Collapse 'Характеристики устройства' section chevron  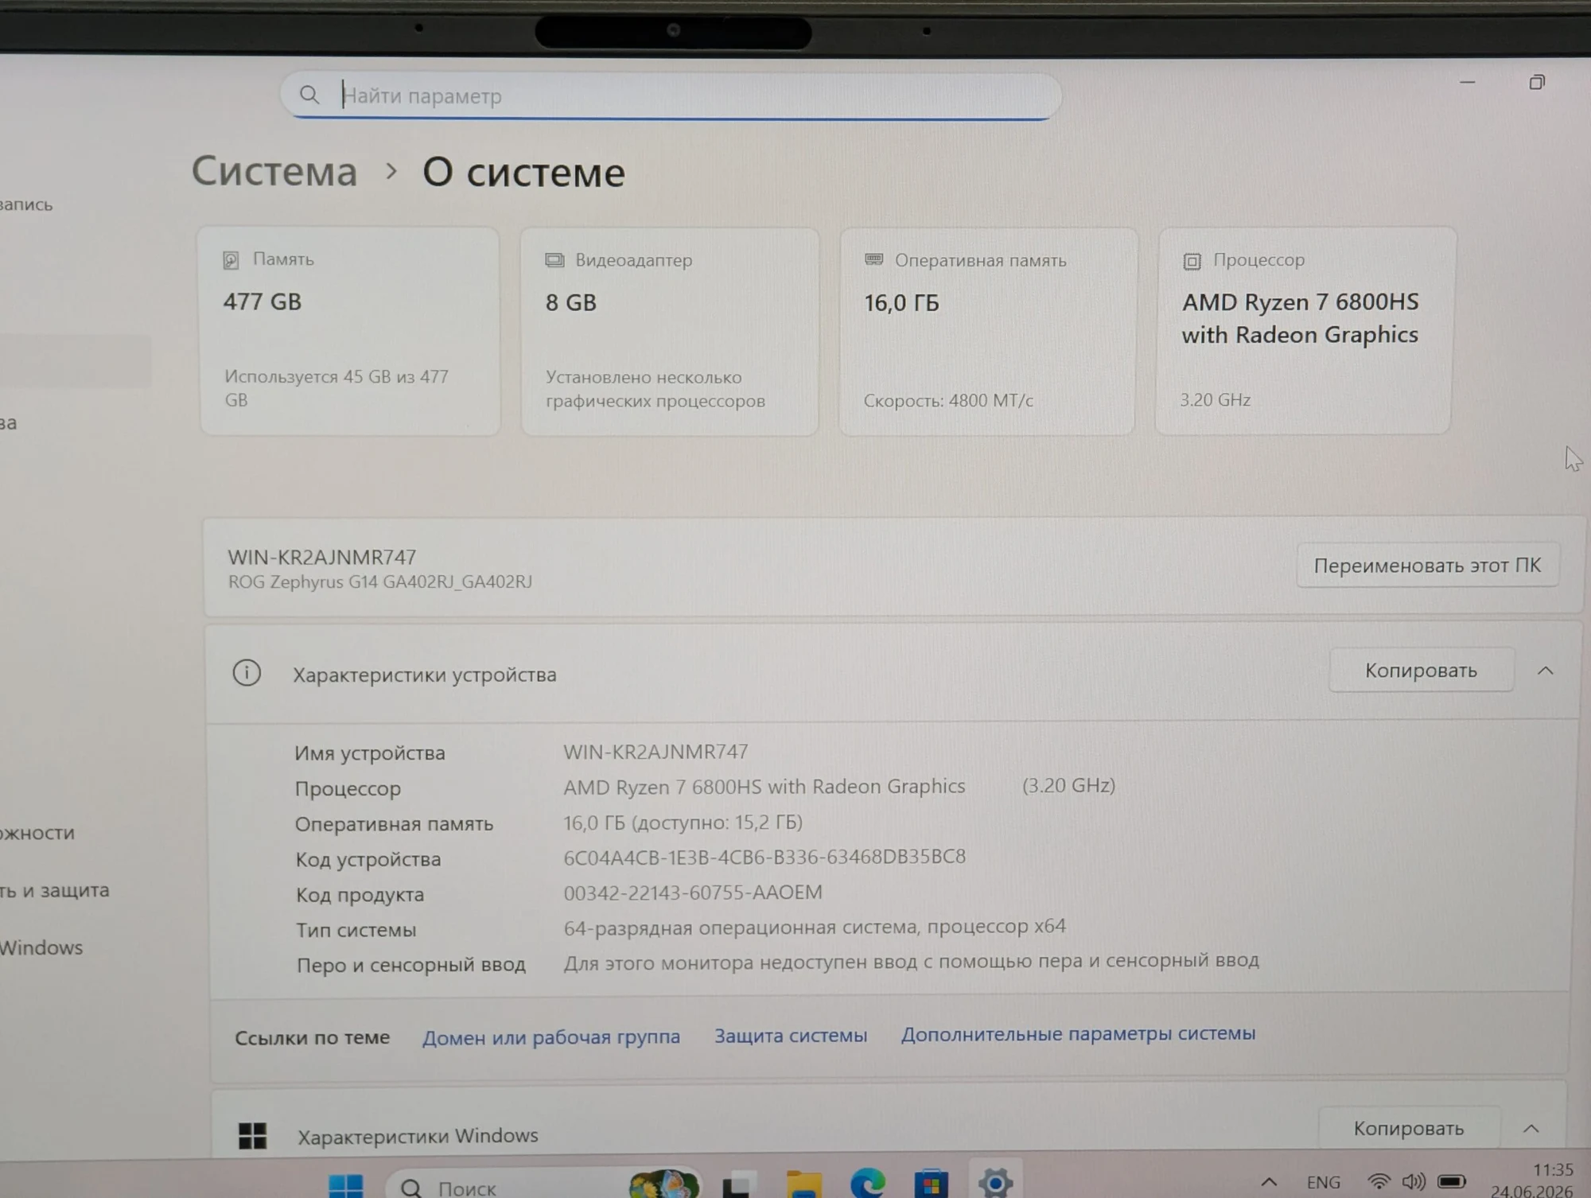point(1545,671)
